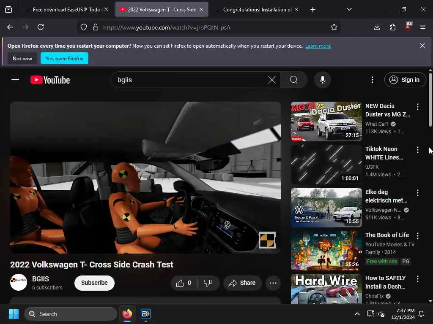Choose Yes, open Firefox button
The height and width of the screenshot is (324, 433).
click(64, 58)
